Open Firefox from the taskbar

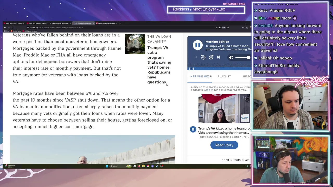[x=139, y=166]
